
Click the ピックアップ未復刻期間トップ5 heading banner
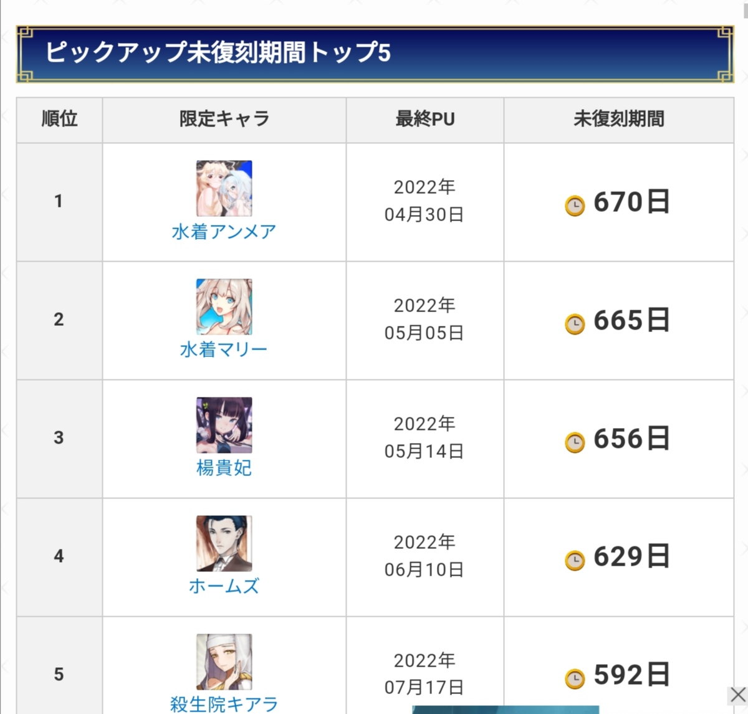pos(375,54)
